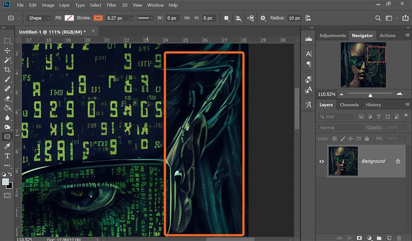The height and width of the screenshot is (241, 412).
Task: Open the Paragraph Styles panel icon
Action: tap(309, 79)
